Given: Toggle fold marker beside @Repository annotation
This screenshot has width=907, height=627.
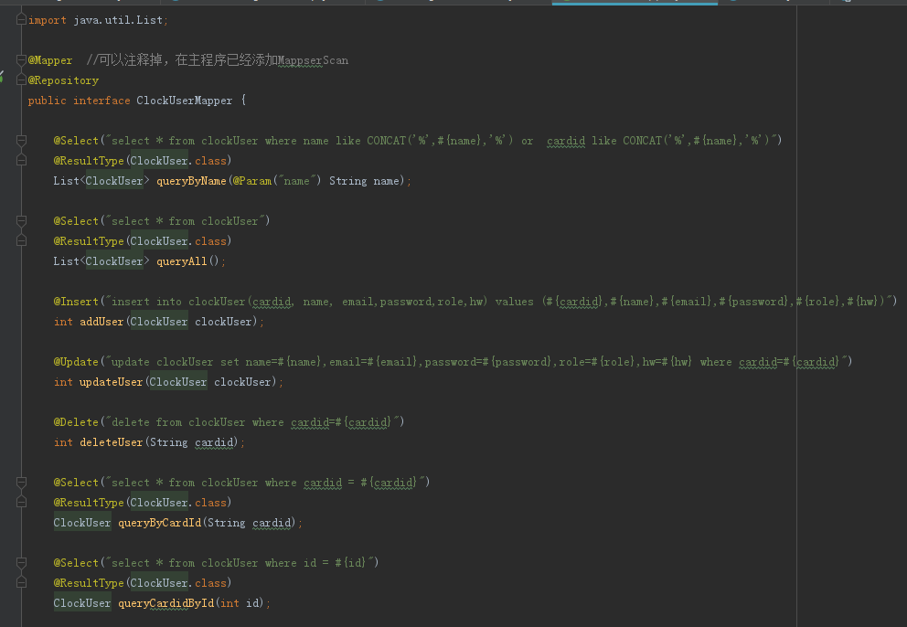Looking at the screenshot, I should pos(21,80).
